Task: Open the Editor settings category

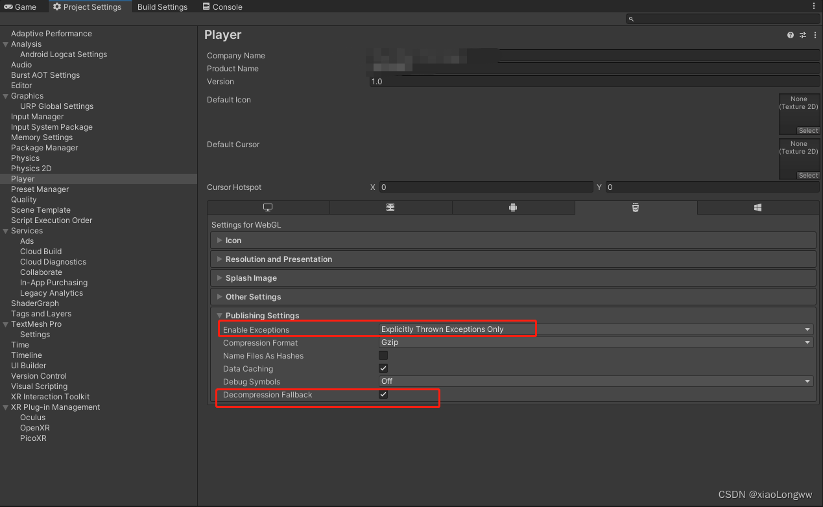Action: [21, 86]
